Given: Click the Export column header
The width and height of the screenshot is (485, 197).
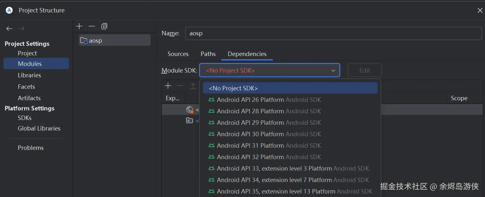Looking at the screenshot, I should (x=173, y=98).
